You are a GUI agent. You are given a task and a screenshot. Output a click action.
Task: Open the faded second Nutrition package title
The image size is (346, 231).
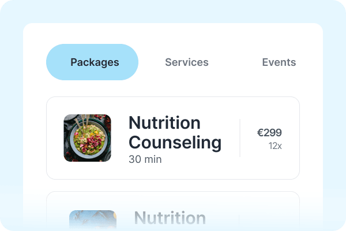point(170,218)
